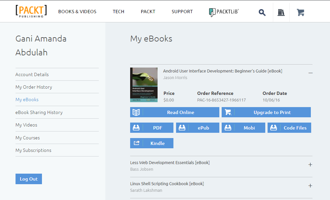330x200 pixels.
Task: Open My Videos in sidebar
Action: (x=26, y=125)
